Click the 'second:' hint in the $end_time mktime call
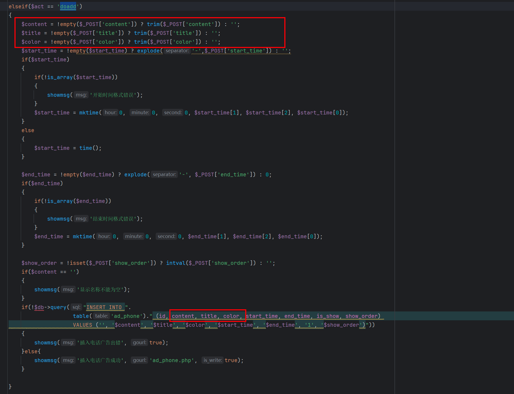 [166, 236]
